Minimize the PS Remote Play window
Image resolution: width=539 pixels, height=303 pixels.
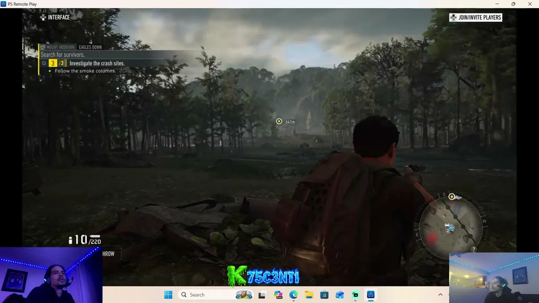coord(497,4)
